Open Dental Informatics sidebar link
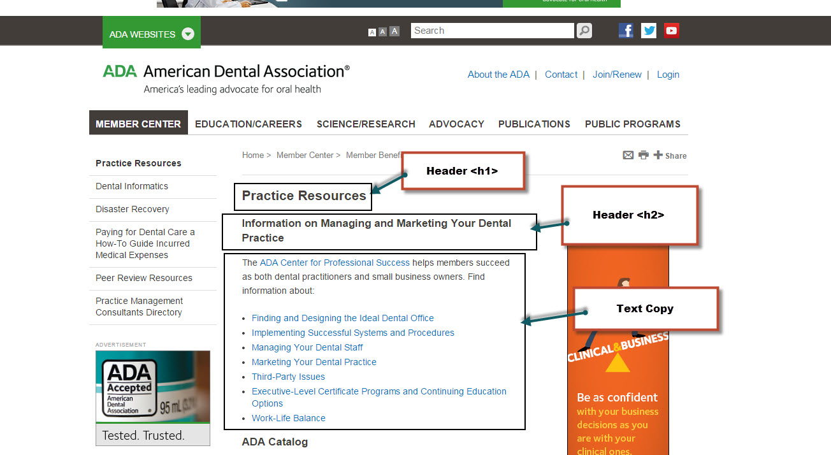Viewport: 831px width, 455px height. click(132, 186)
